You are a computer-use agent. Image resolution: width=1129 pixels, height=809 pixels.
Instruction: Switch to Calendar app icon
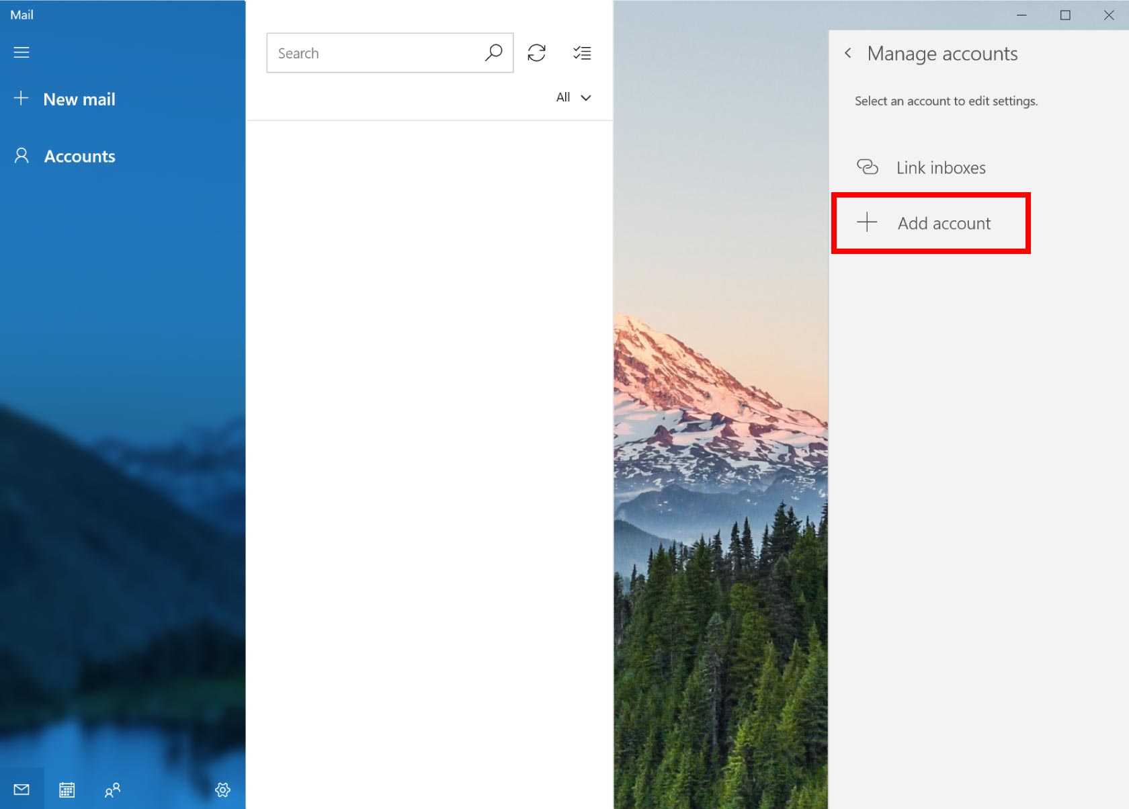(67, 790)
